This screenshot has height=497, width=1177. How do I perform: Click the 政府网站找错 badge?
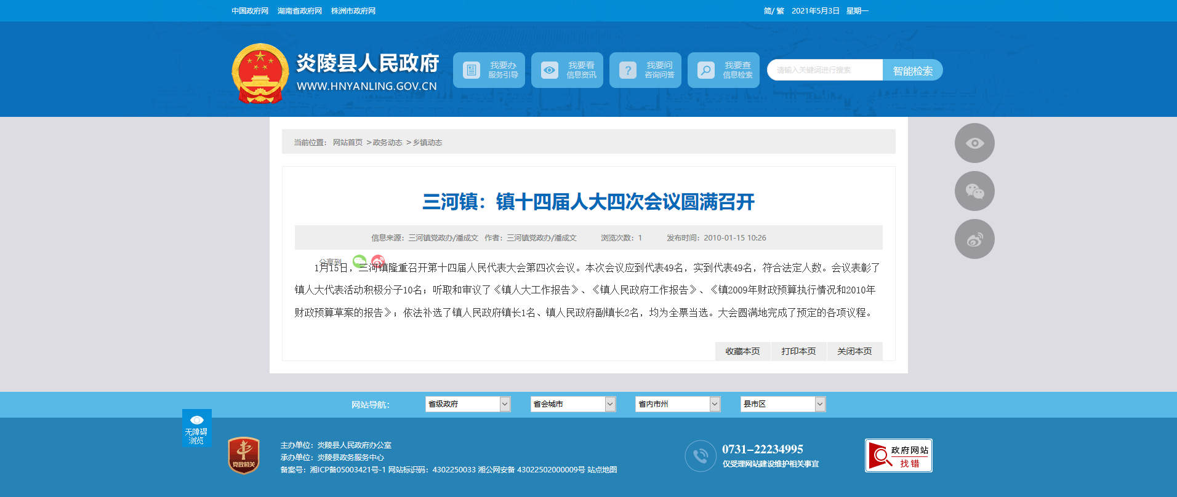pyautogui.click(x=898, y=456)
